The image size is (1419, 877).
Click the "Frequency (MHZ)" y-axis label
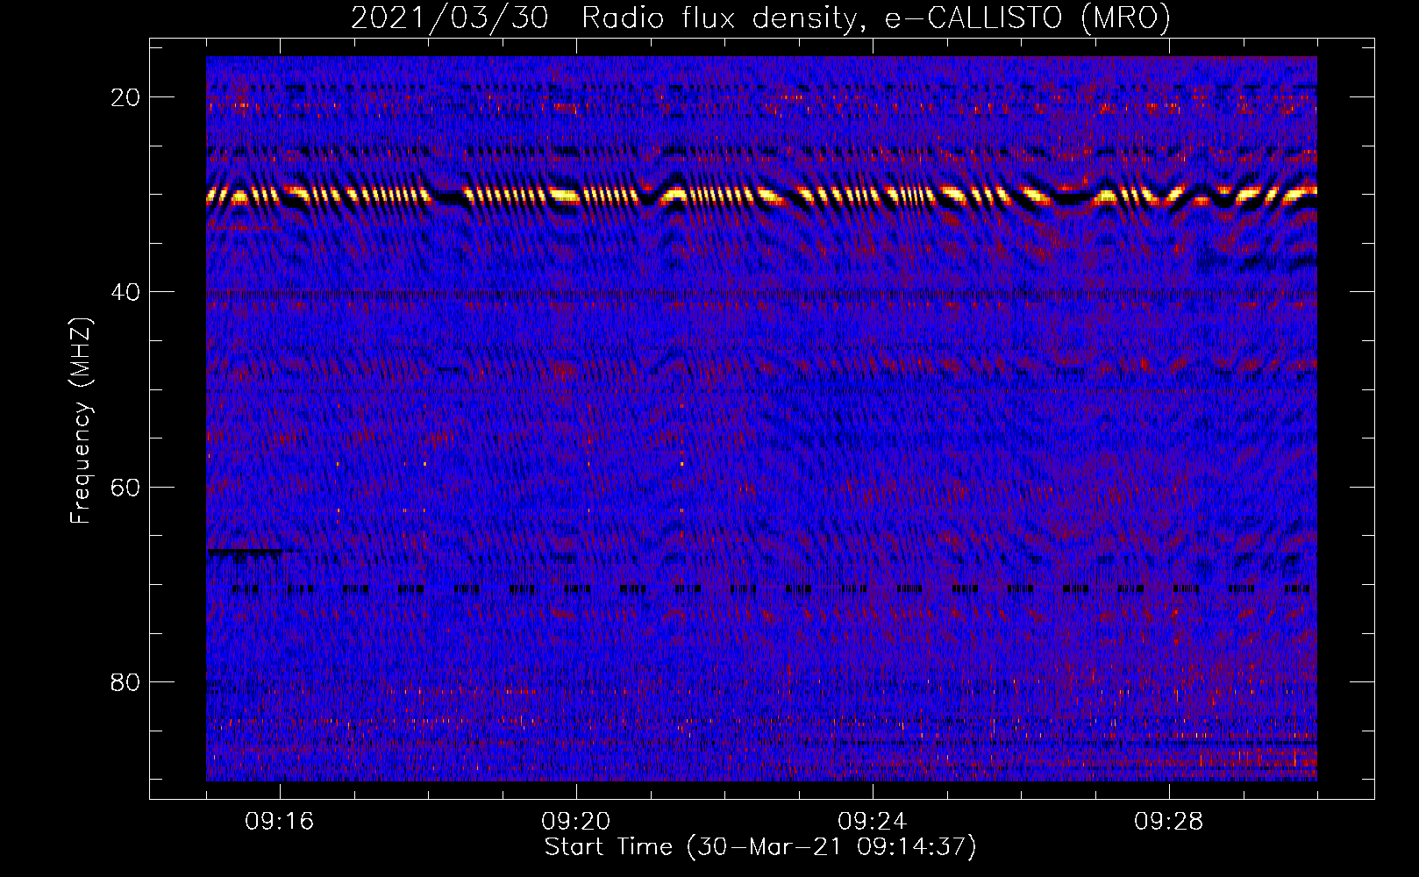(81, 421)
